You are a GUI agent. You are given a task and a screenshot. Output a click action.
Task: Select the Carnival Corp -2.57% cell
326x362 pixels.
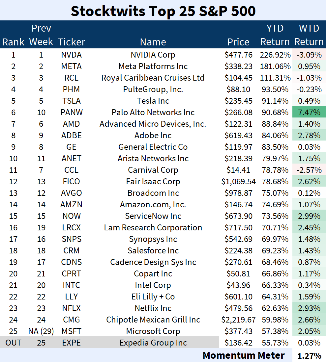309,170
